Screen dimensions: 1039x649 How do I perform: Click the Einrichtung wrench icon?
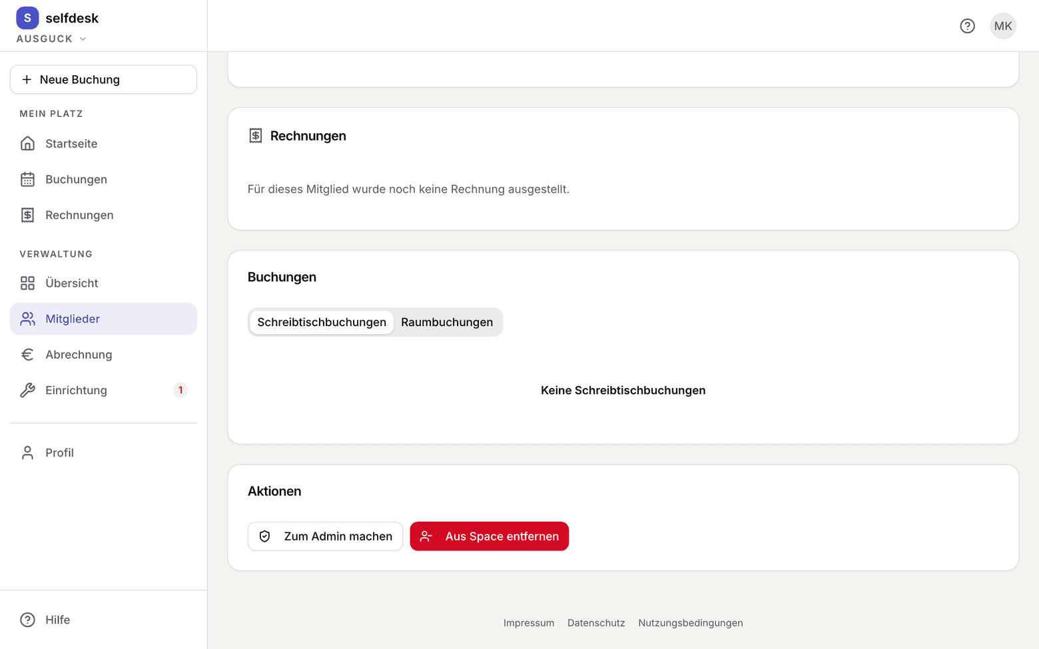pyautogui.click(x=27, y=391)
